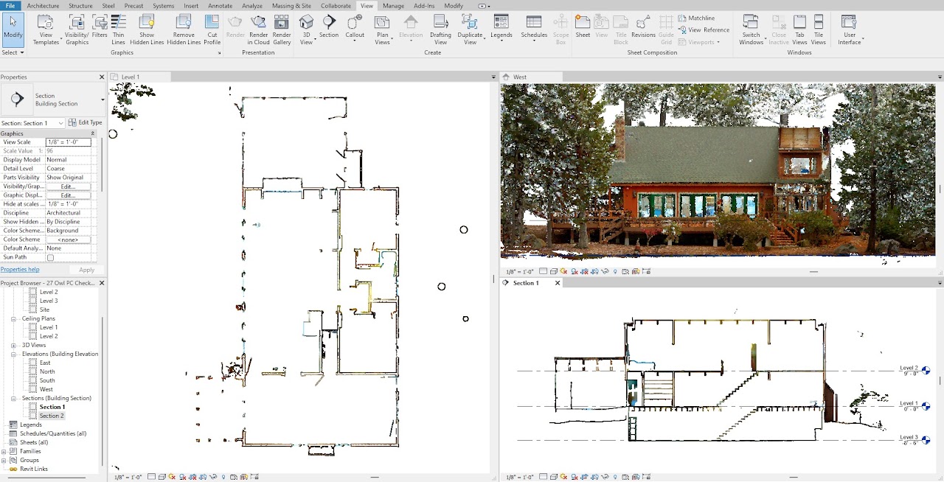Click the Cut Profile tool
This screenshot has height=482, width=944.
point(212,29)
